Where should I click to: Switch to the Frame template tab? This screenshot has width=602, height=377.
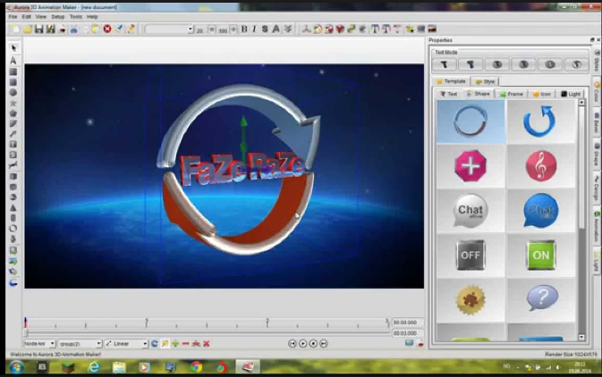(512, 94)
